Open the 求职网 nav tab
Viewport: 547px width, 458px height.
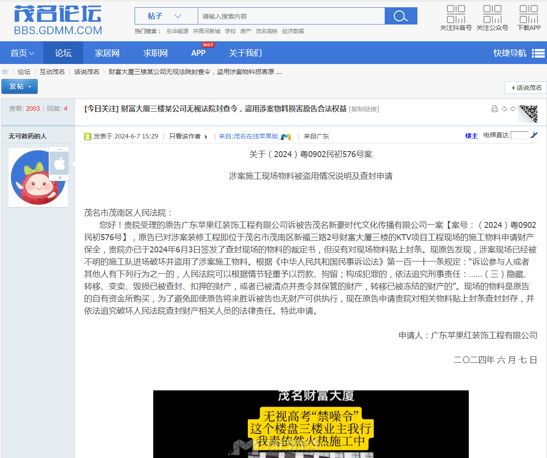coord(156,53)
